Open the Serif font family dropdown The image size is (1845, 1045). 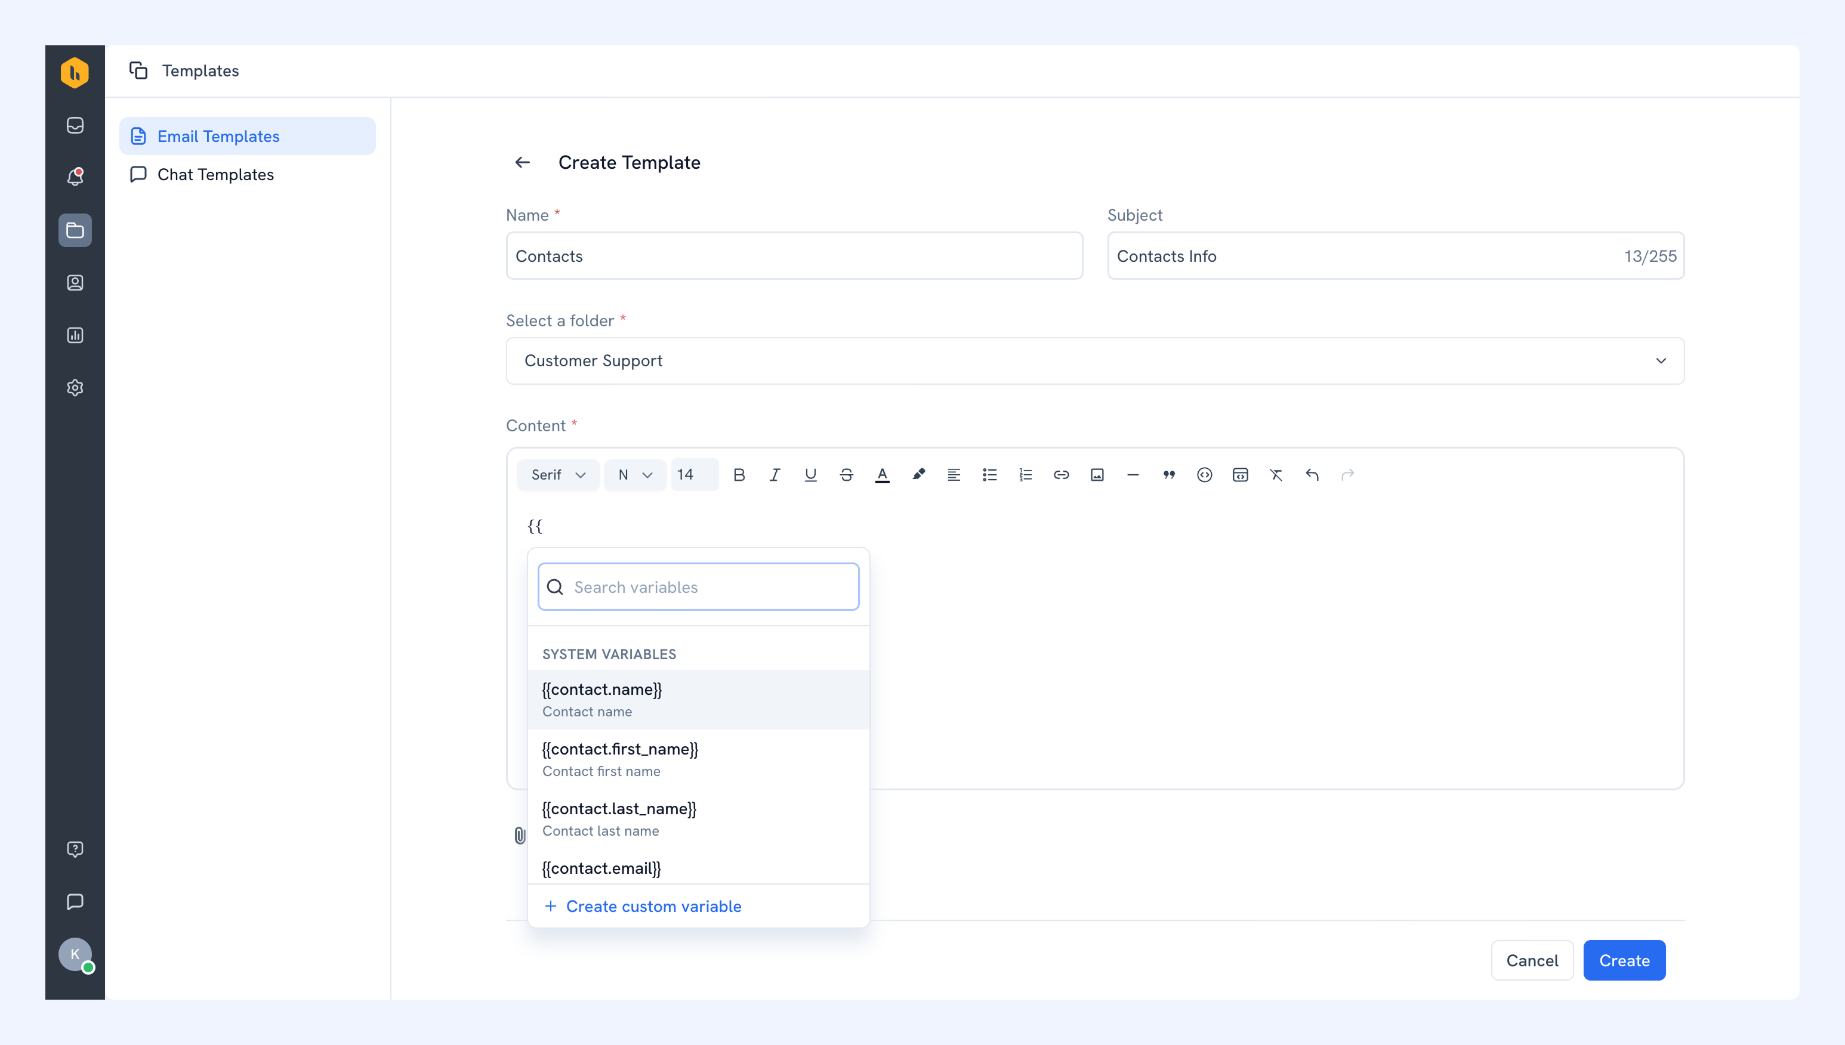pyautogui.click(x=558, y=474)
